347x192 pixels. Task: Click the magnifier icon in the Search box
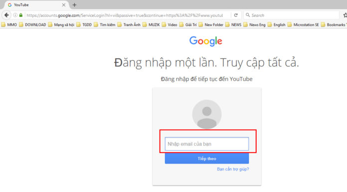(x=248, y=15)
